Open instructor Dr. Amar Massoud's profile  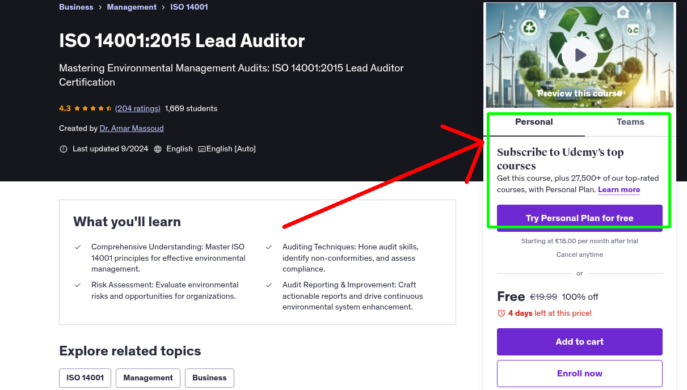click(132, 128)
